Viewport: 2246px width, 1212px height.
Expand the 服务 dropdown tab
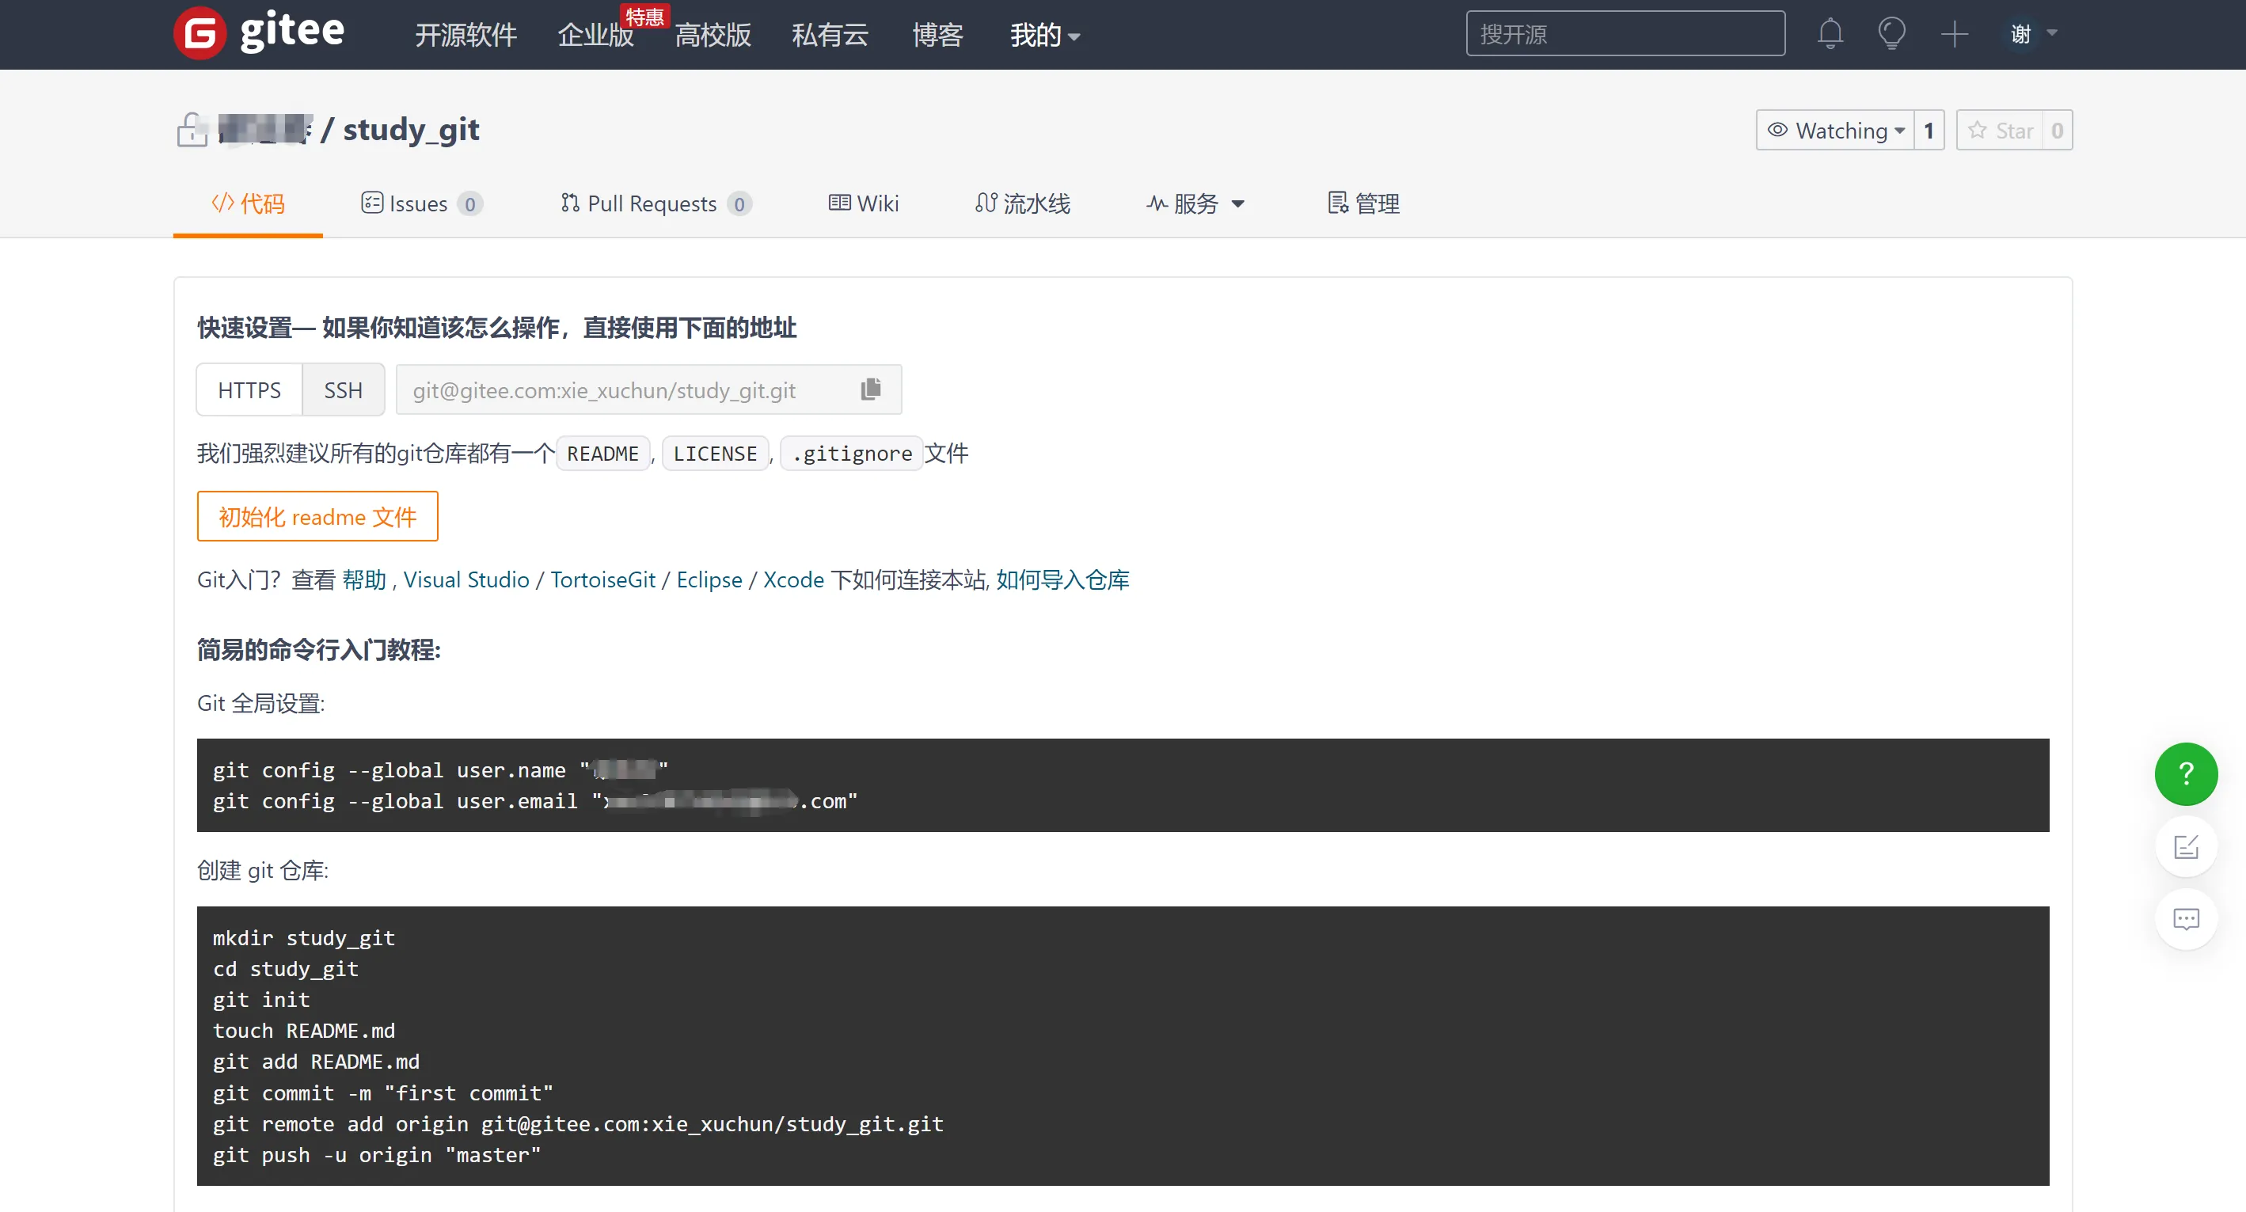tap(1195, 203)
